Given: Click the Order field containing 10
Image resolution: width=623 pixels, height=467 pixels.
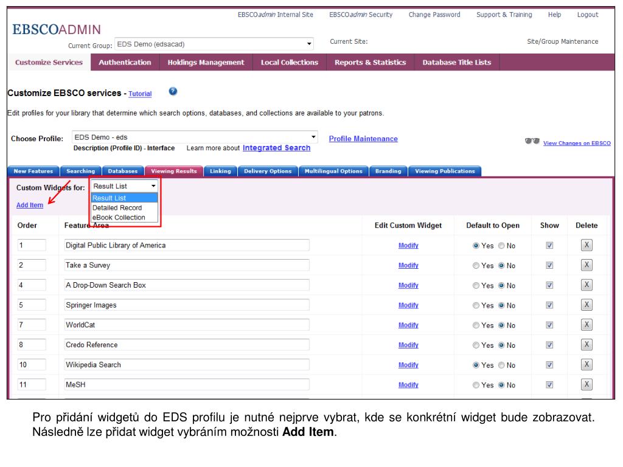Looking at the screenshot, I should tap(32, 365).
